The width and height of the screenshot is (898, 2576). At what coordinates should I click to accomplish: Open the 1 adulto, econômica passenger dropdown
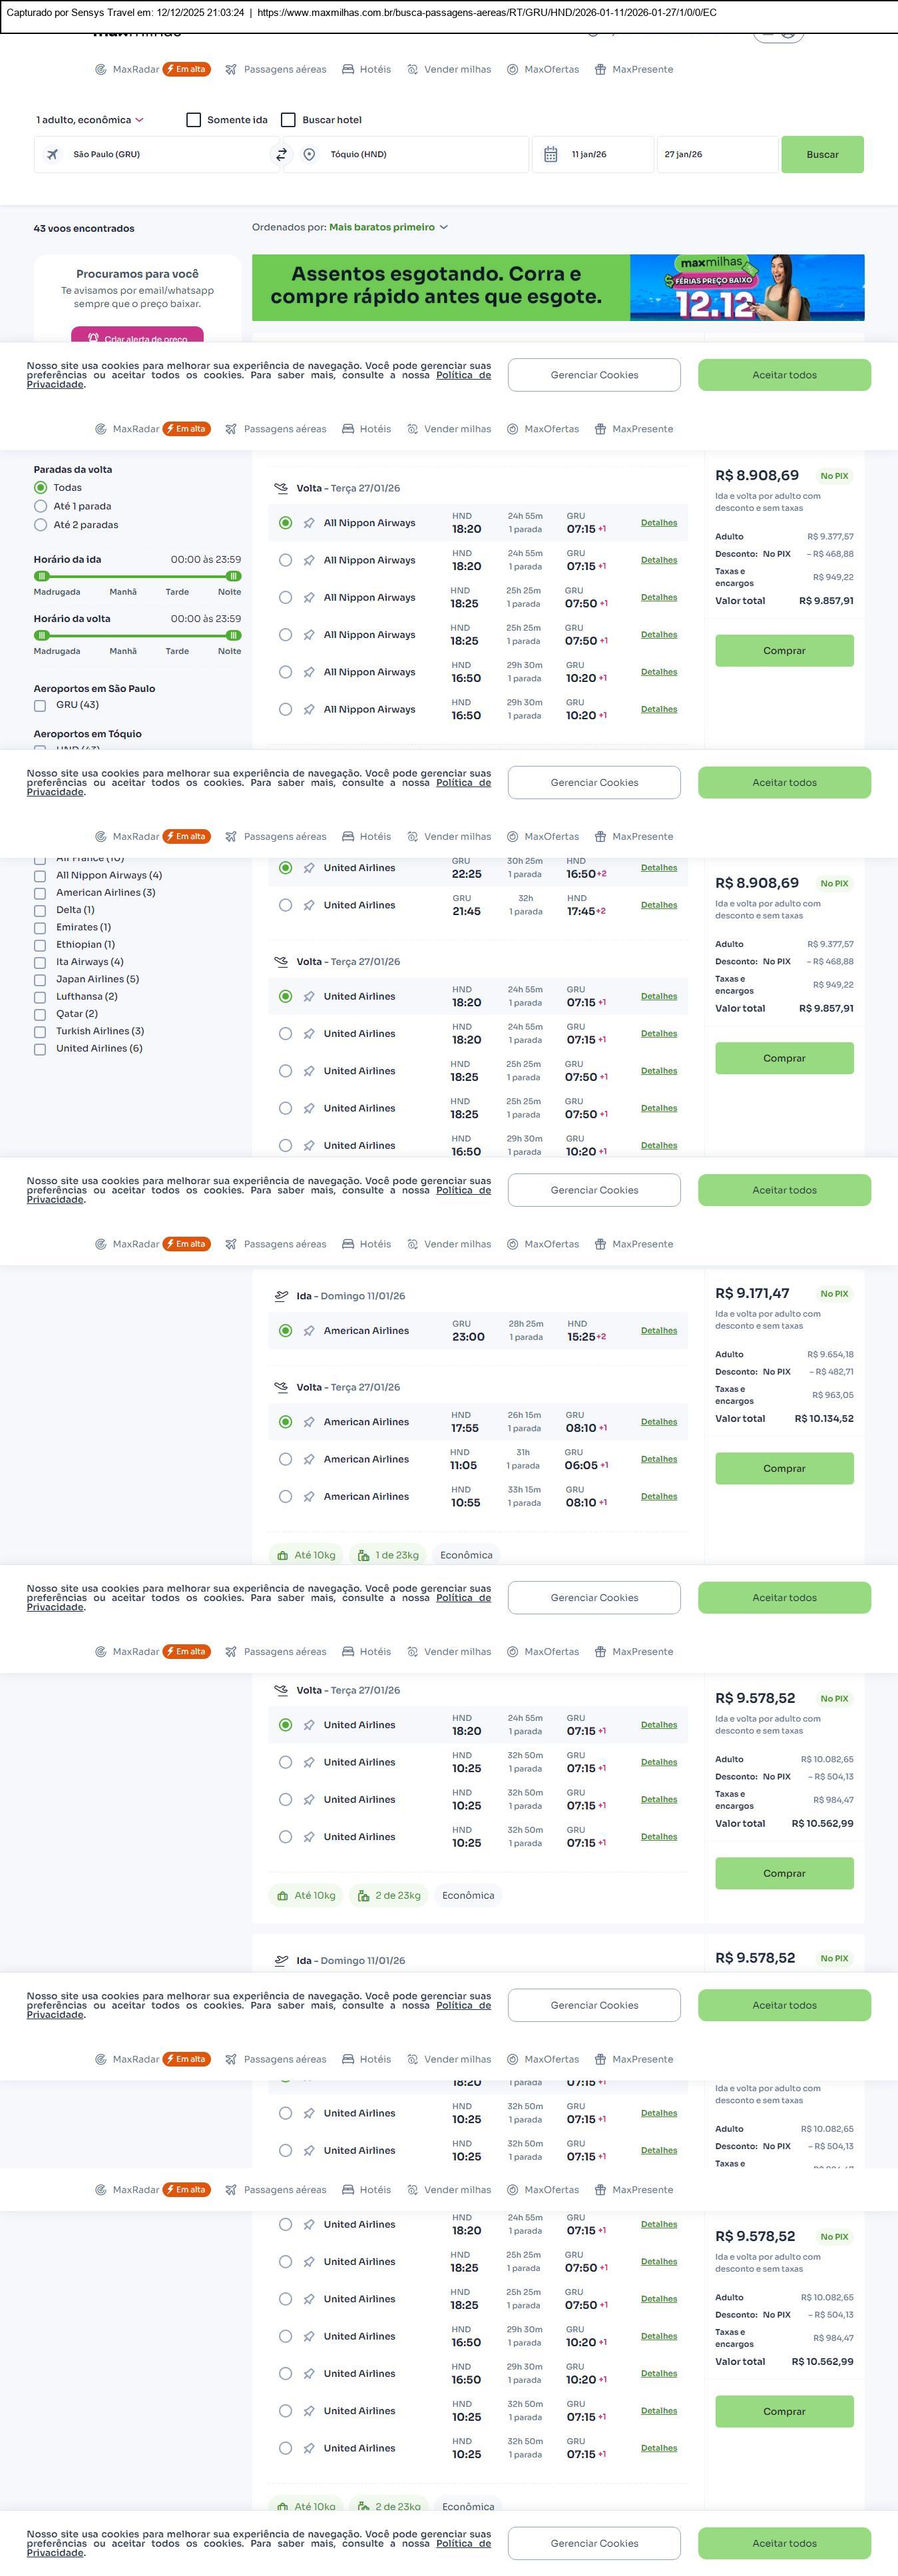(x=90, y=120)
